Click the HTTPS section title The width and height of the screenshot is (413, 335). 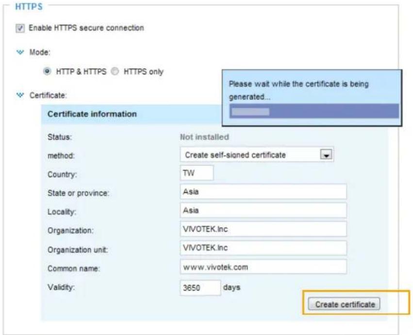pos(29,7)
